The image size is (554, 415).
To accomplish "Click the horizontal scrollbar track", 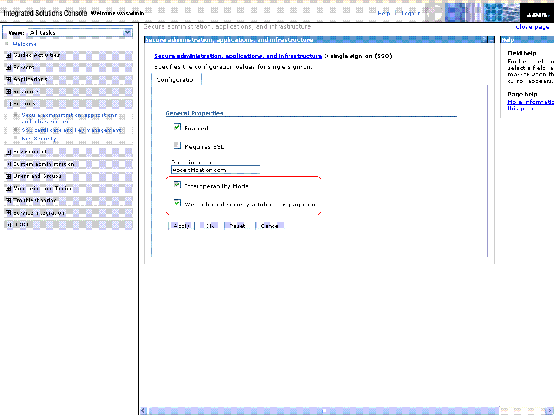I will (324, 411).
